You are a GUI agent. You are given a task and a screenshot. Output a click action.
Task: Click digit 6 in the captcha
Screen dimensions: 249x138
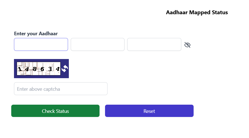click(42, 69)
